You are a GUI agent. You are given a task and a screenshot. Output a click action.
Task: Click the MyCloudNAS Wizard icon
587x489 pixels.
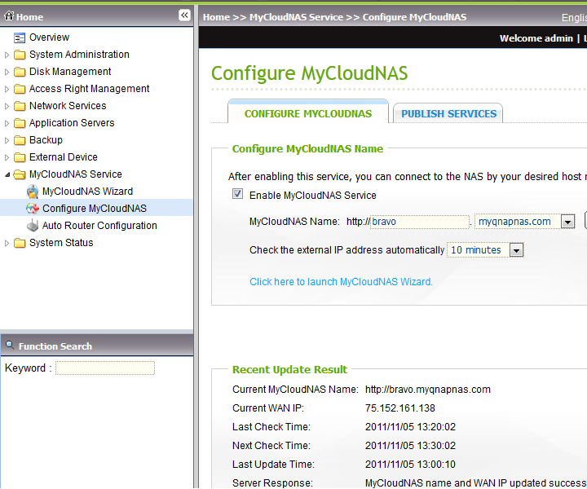click(x=33, y=192)
